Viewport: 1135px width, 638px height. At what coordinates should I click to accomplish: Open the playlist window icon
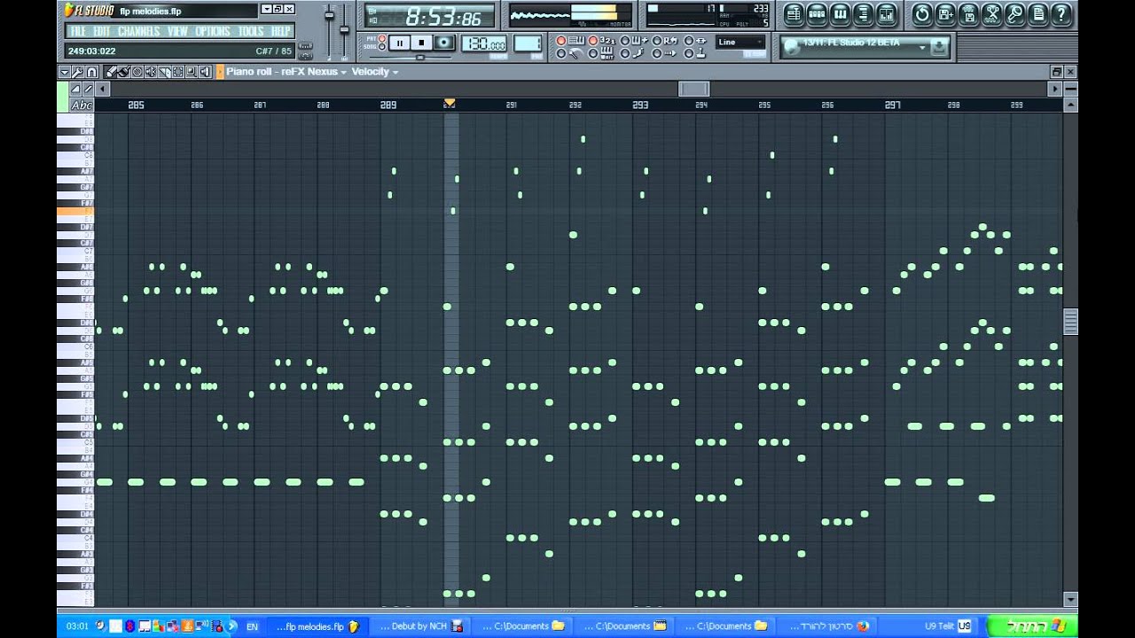coord(793,14)
